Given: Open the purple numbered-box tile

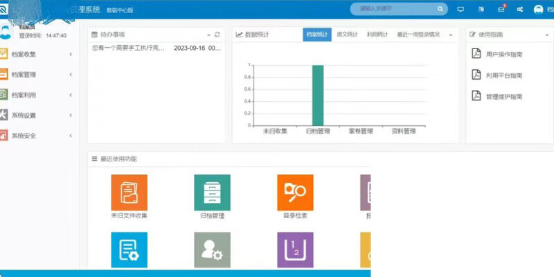Looking at the screenshot, I should [x=295, y=250].
